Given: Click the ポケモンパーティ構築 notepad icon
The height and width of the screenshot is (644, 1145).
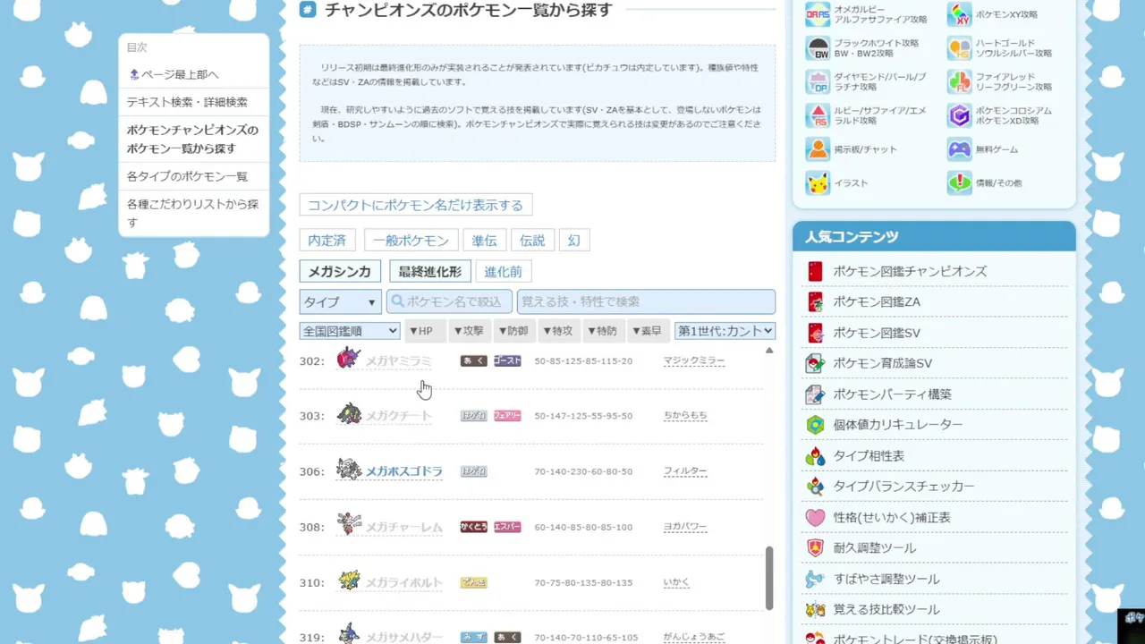Looking at the screenshot, I should [x=815, y=394].
